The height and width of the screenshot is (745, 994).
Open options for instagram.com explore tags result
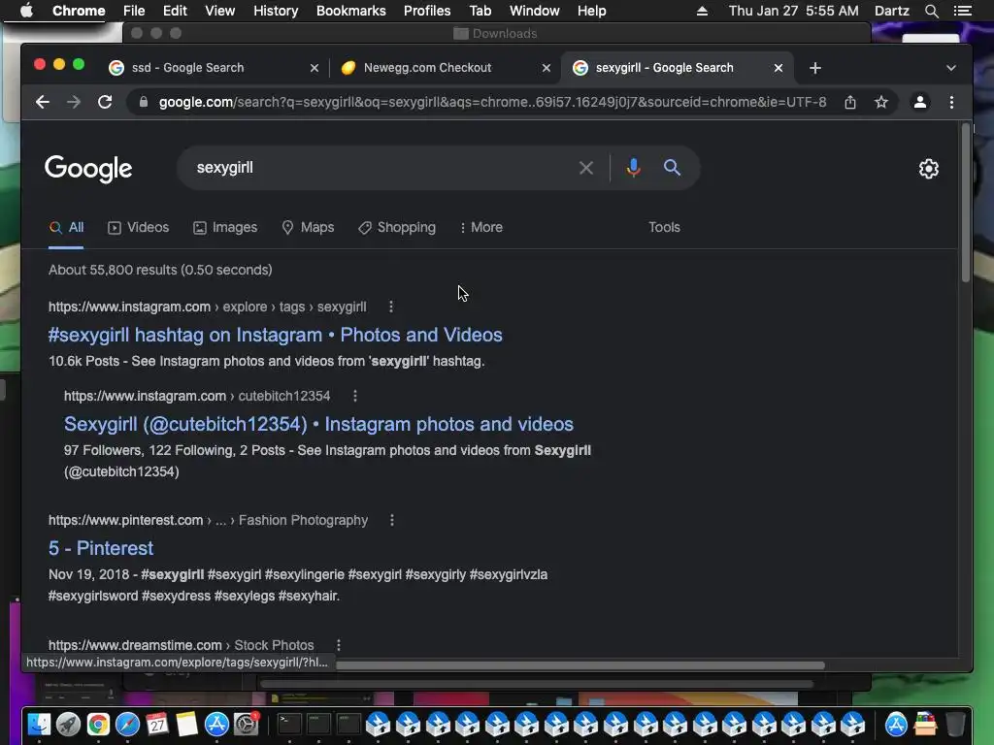(x=390, y=307)
